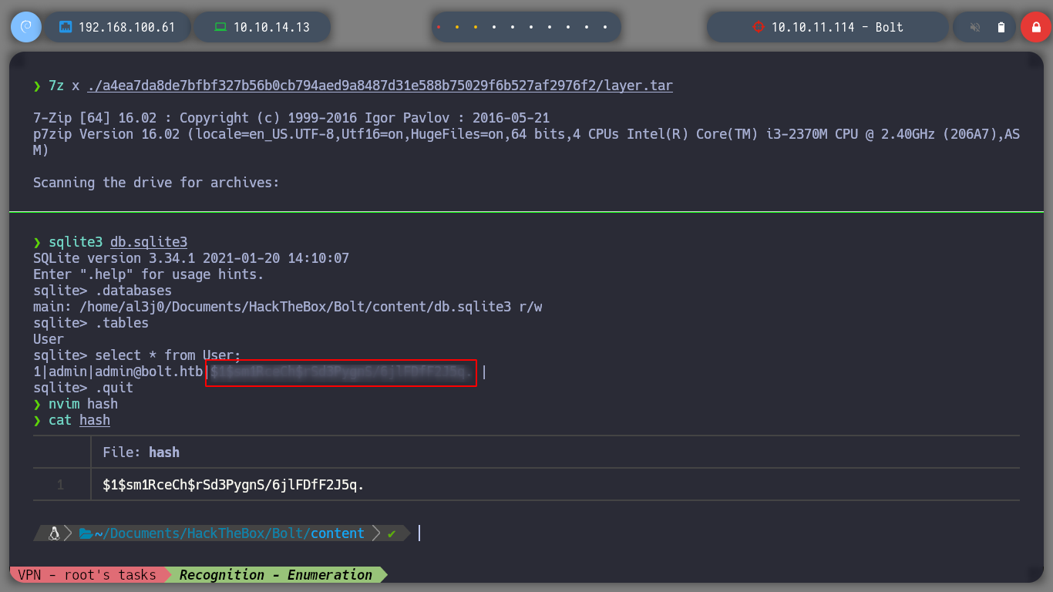Click the laptop VPN icon beside 10.10.14.13
The width and height of the screenshot is (1053, 592).
[220, 27]
